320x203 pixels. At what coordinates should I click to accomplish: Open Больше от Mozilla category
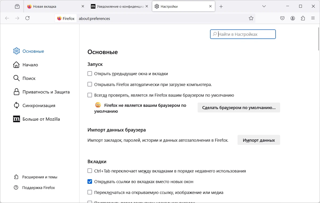(37, 119)
